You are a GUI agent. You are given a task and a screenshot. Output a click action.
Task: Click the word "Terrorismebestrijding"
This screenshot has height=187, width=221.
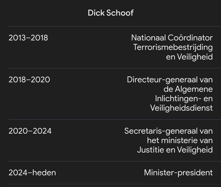[173, 47]
